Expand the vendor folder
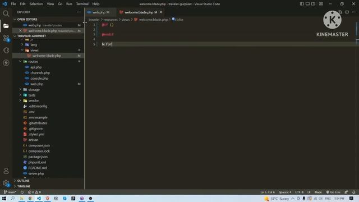 click(x=34, y=100)
